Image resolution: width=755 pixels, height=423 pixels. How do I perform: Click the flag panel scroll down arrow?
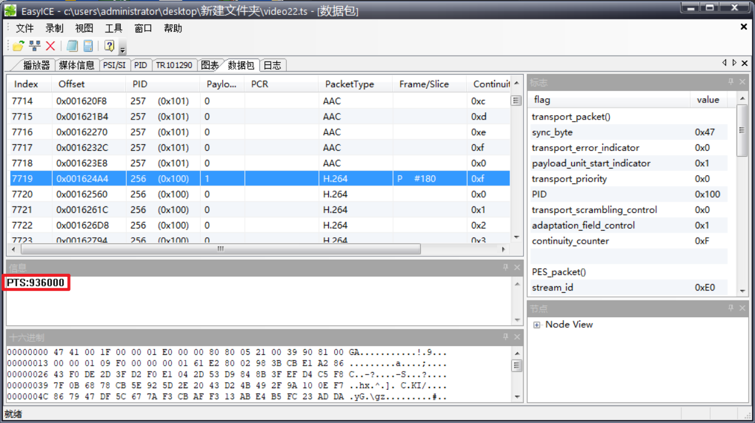click(x=742, y=291)
